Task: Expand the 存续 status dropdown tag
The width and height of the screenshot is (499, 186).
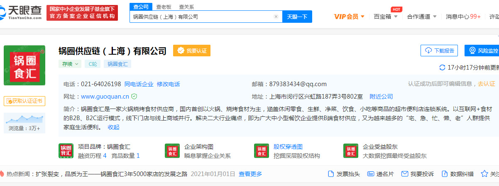Action: point(70,64)
